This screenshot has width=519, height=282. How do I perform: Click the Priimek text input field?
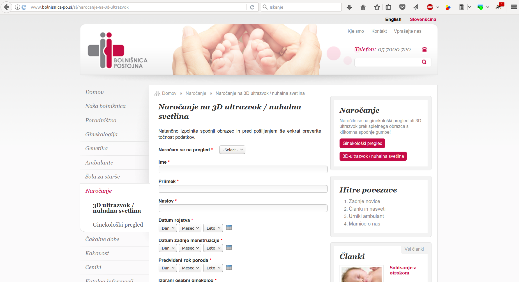coord(243,189)
